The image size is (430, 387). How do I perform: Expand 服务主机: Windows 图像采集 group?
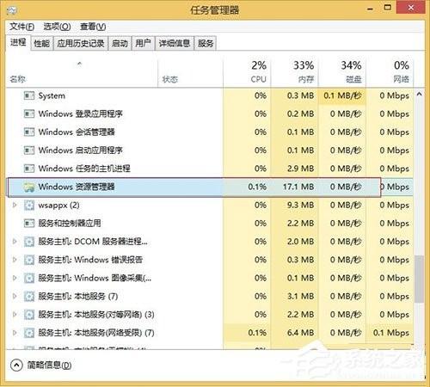(x=15, y=278)
